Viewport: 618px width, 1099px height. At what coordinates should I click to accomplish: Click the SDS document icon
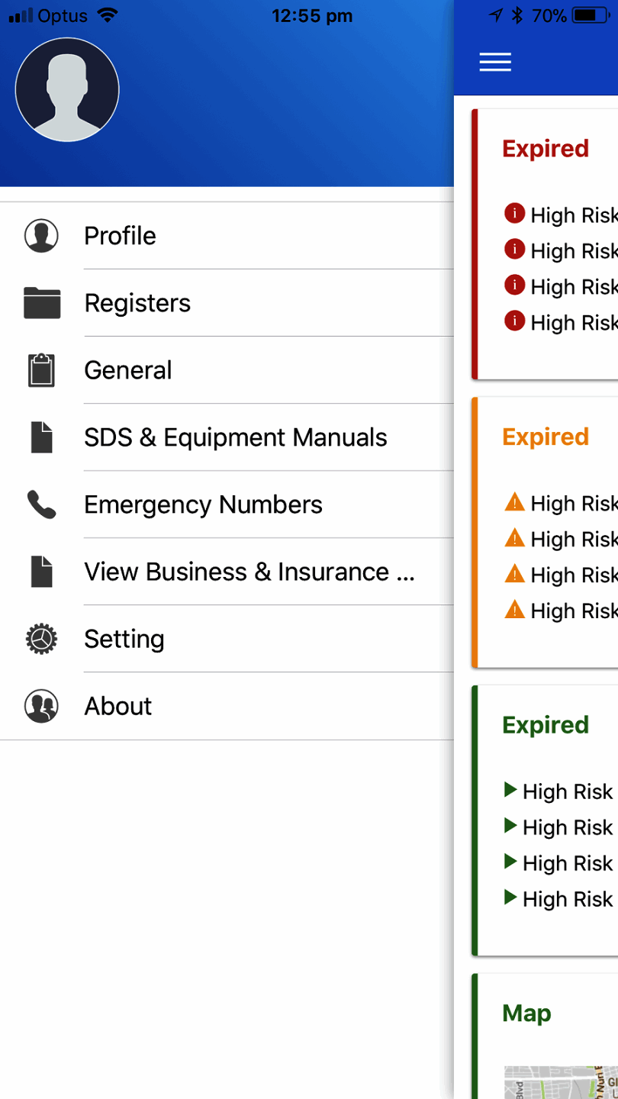point(41,437)
